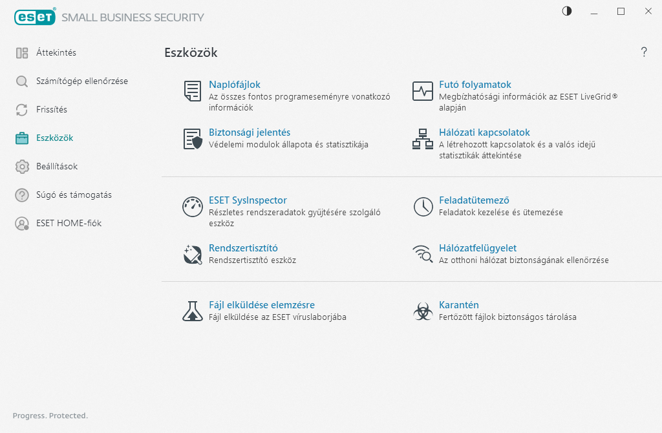The height and width of the screenshot is (433, 662).
Task: Select Frissítés from the sidebar
Action: (52, 109)
